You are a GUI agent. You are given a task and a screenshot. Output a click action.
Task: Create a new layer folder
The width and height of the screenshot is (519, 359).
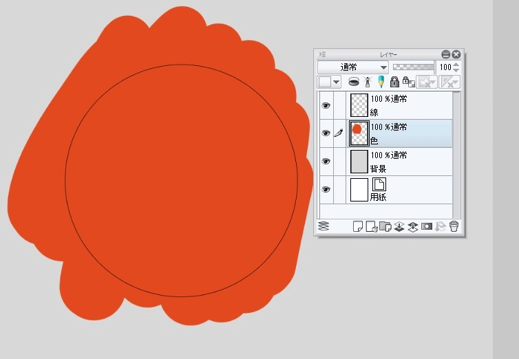click(x=385, y=226)
